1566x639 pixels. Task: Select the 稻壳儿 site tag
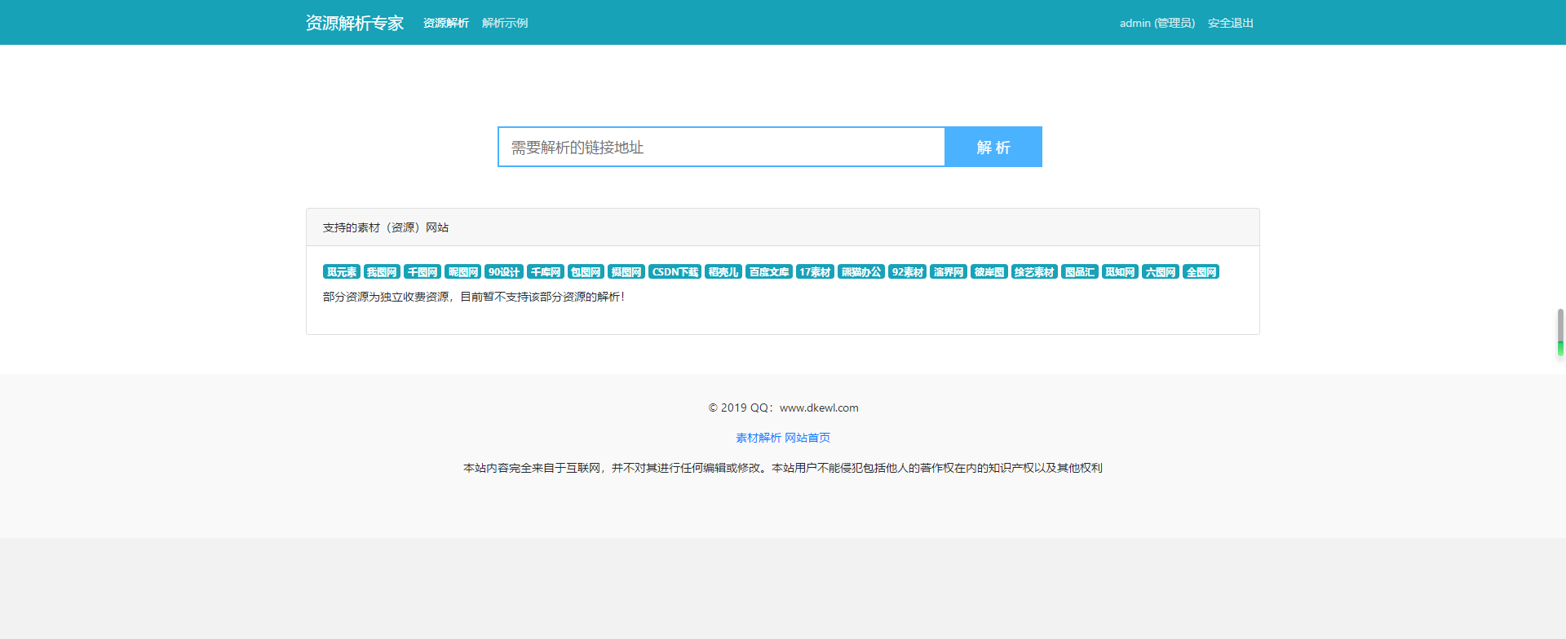tap(723, 272)
